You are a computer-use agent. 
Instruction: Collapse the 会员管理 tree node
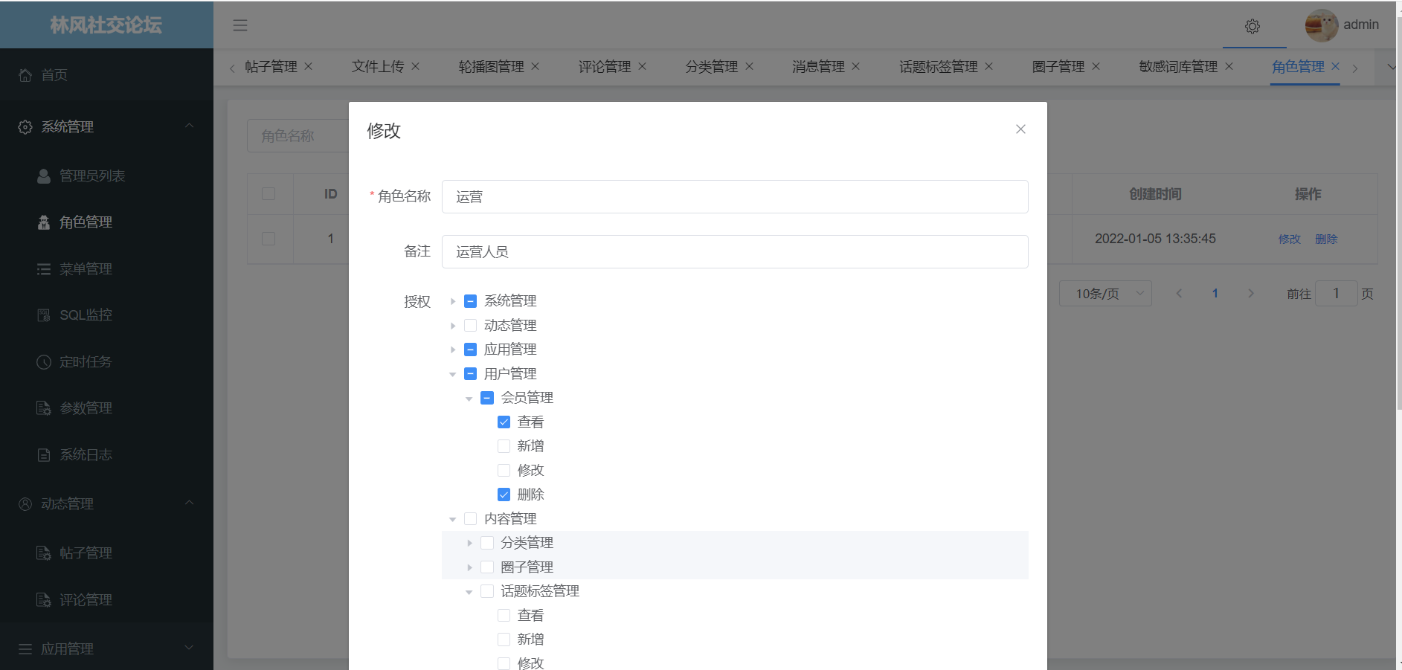coord(469,397)
